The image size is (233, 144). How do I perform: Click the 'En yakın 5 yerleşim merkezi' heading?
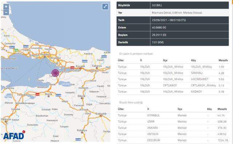pyautogui.click(x=136, y=54)
